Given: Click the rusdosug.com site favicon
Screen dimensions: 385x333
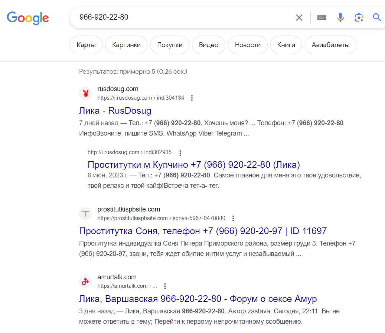Looking at the screenshot, I should (85, 93).
